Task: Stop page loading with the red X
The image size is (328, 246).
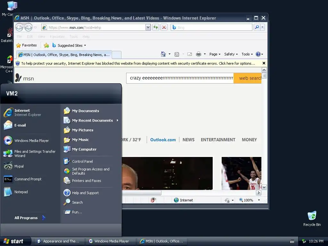Action: (164, 27)
